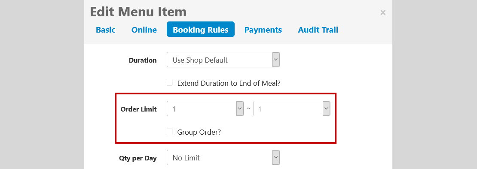Click the 'Group Order?' label text

click(x=199, y=132)
